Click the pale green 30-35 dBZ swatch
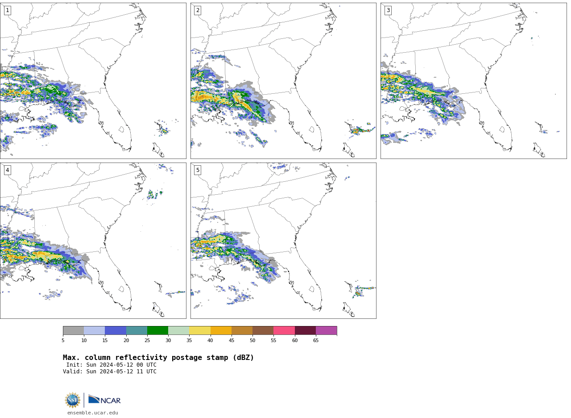 click(179, 330)
